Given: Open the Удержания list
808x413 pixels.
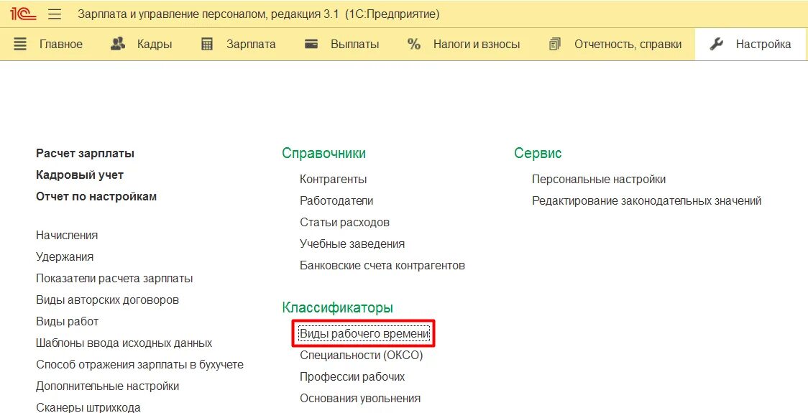Looking at the screenshot, I should pyautogui.click(x=65, y=257).
